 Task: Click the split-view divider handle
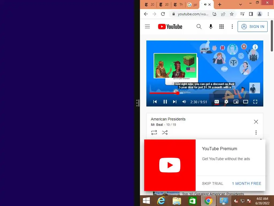[x=137, y=103]
